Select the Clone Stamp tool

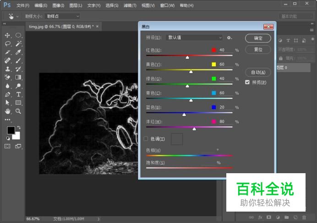click(x=7, y=69)
